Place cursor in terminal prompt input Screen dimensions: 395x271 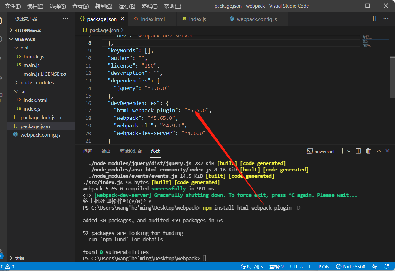pos(204,259)
